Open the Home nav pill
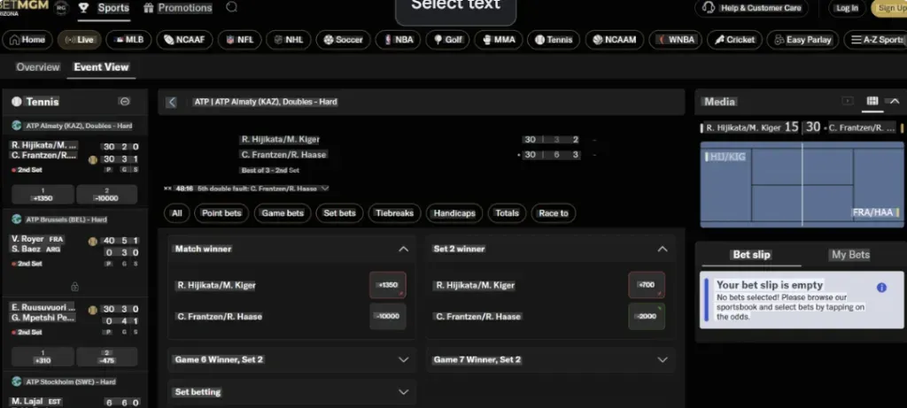 pyautogui.click(x=27, y=40)
